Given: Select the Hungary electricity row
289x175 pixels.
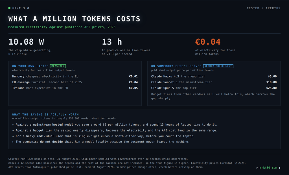Looking at the screenshot, I should pos(75,76).
